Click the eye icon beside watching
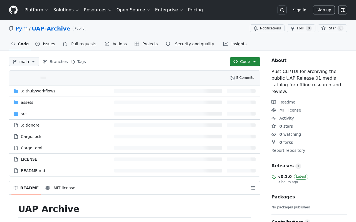 click(x=274, y=134)
